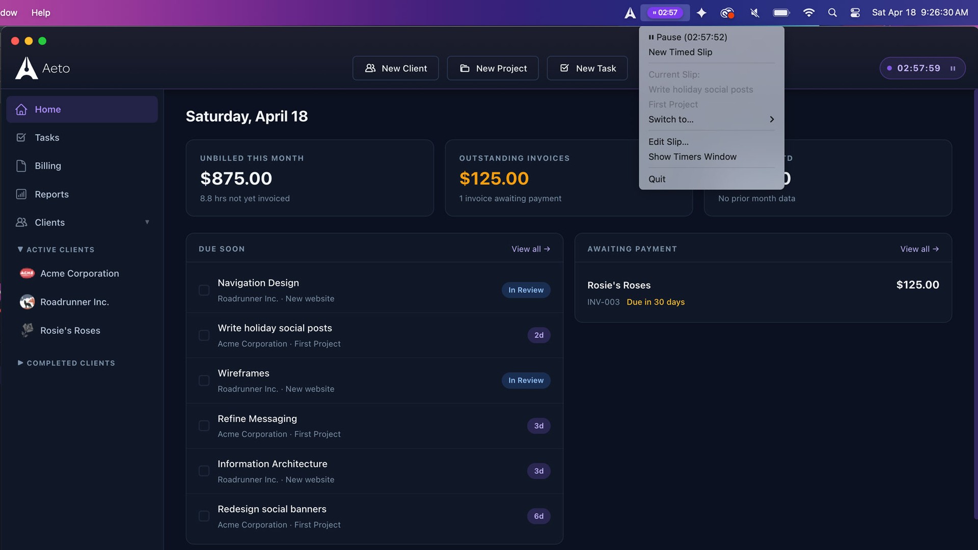Click the Aeto logo in header
978x550 pixels.
click(x=43, y=68)
